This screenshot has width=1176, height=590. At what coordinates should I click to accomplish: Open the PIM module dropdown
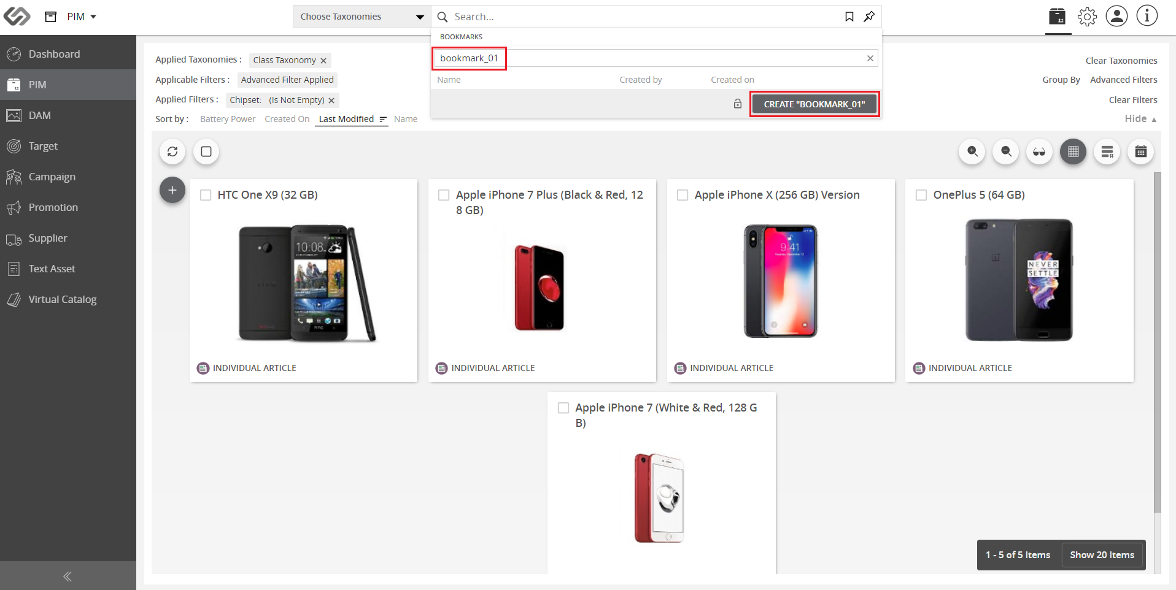pyautogui.click(x=82, y=17)
